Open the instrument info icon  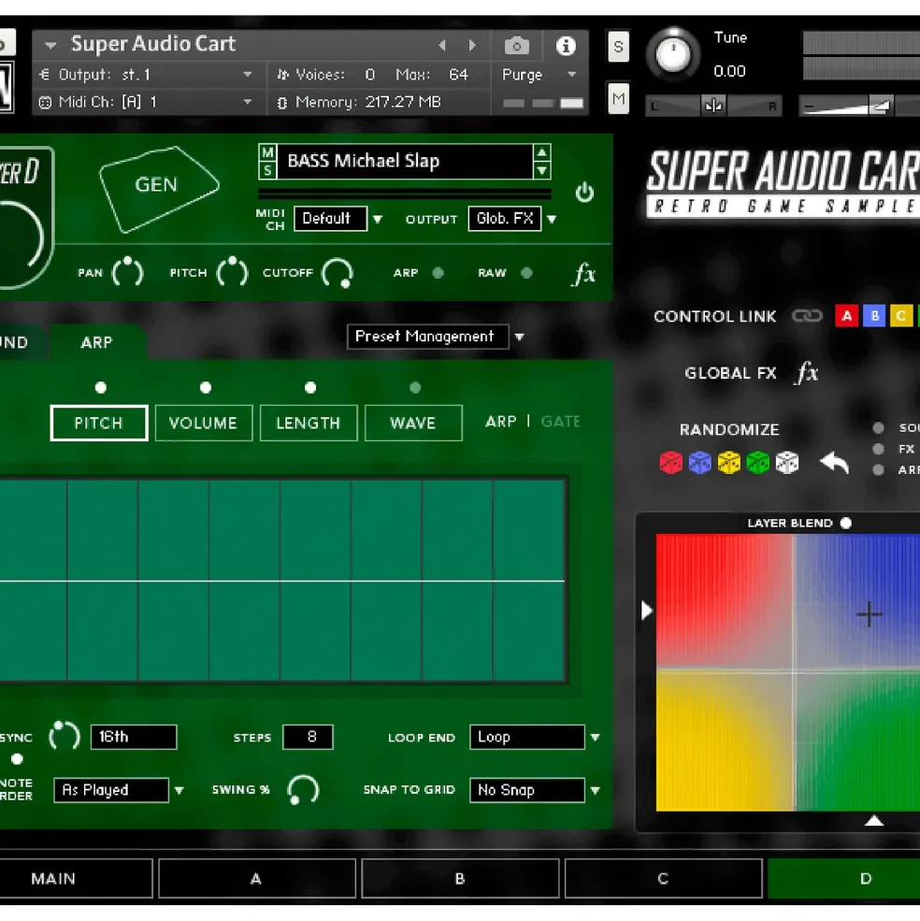click(565, 45)
